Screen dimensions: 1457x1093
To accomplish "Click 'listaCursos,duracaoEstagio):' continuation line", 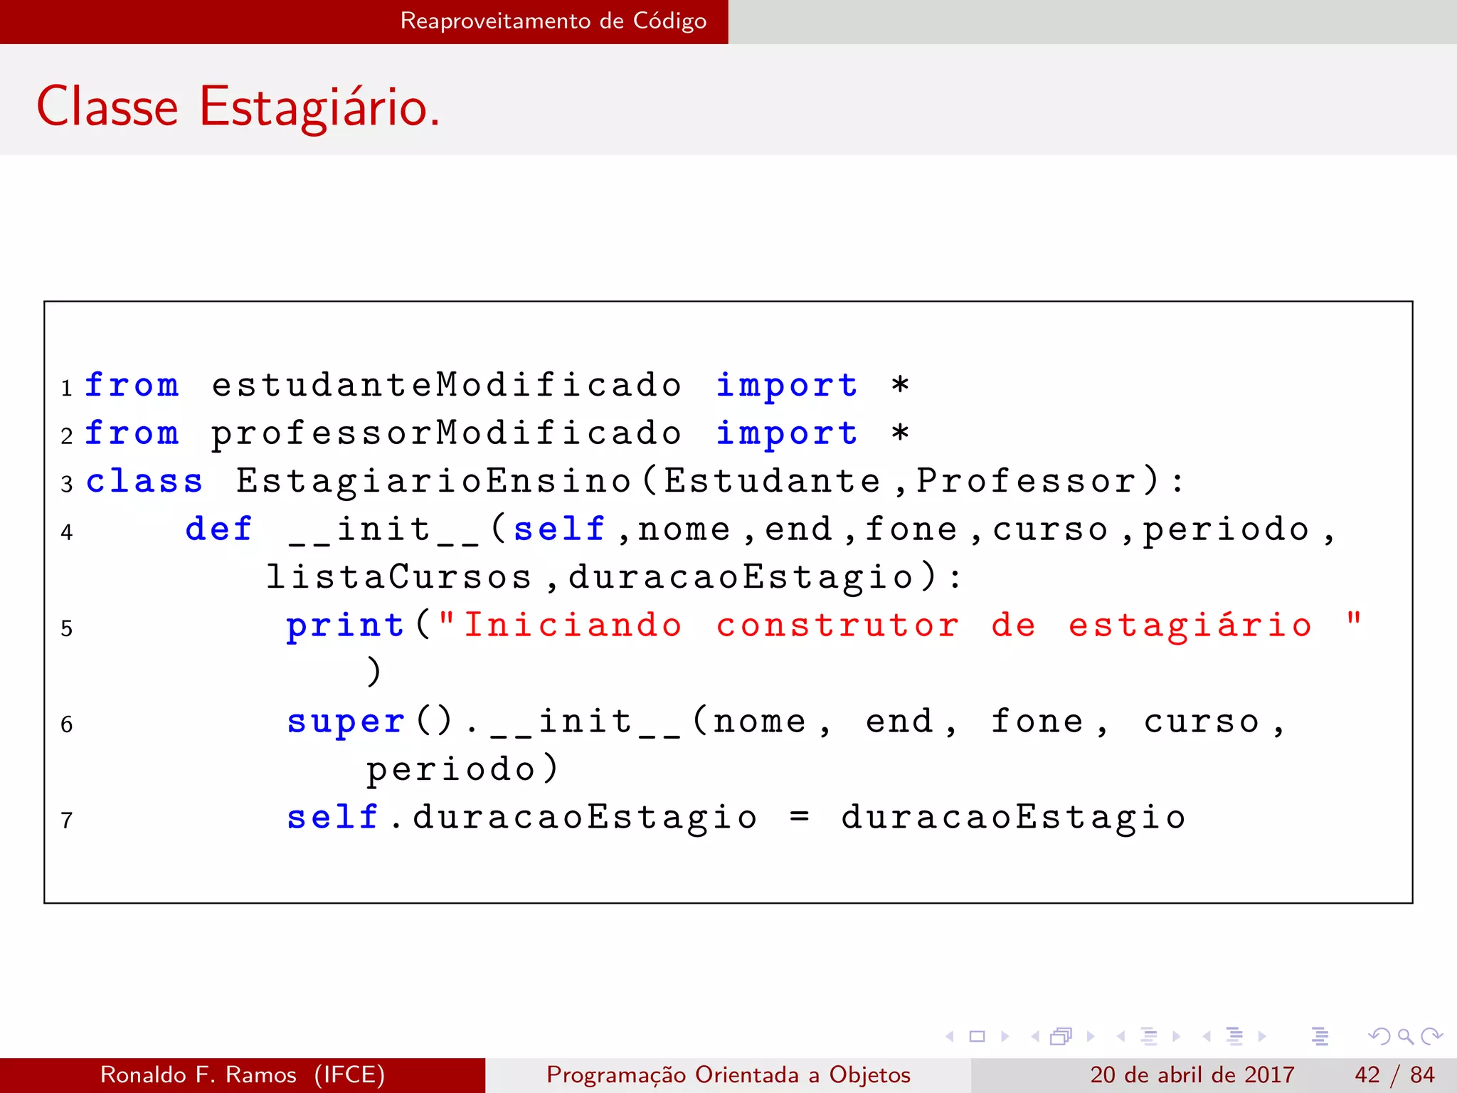I will [x=614, y=577].
